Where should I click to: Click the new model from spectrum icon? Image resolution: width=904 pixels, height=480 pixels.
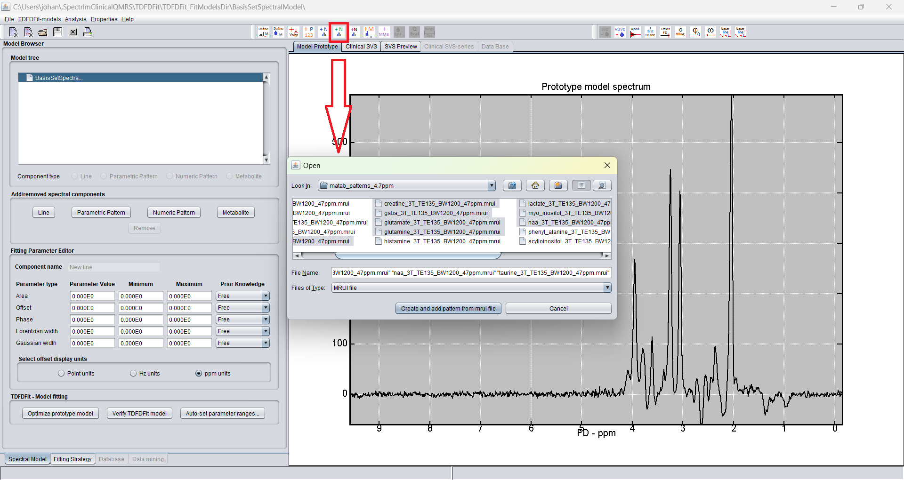(x=28, y=32)
